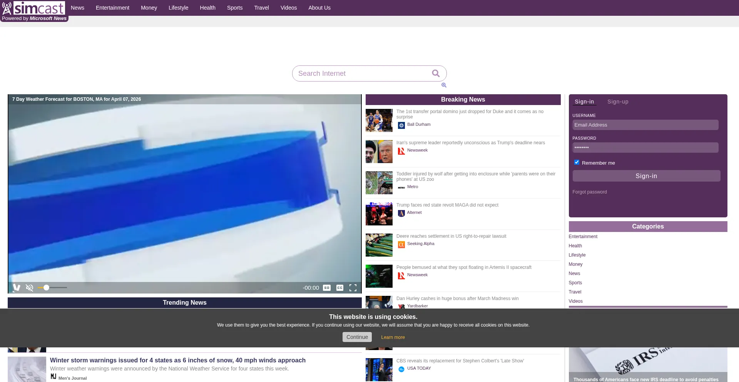Click the Yardbarker source icon
Screen dimensions: 739x382
coord(401,306)
